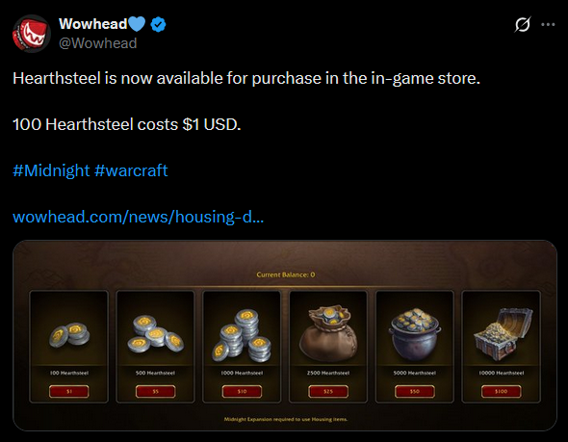Click the blue verified checkmark badge
The image size is (568, 442).
click(x=158, y=24)
